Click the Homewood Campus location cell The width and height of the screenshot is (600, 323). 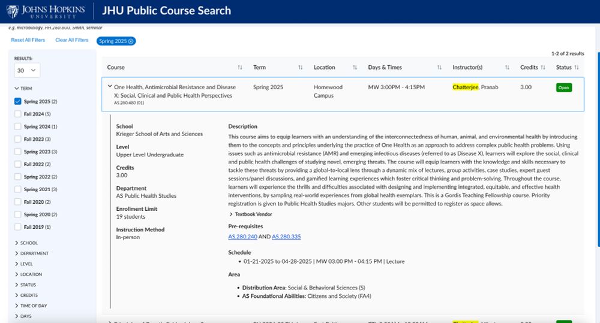tap(328, 91)
